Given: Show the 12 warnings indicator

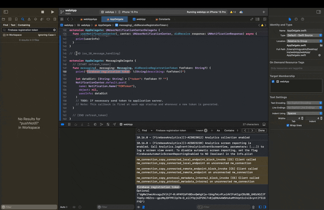Looking at the screenshot, I should click(x=233, y=12).
